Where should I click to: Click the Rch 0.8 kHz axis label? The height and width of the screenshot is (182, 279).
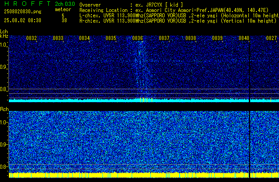point(4,166)
